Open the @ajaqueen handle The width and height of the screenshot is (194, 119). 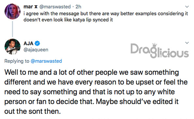[x=36, y=50]
